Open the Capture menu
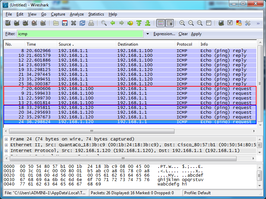Viewport: 266px width, 199px height. 58,14
